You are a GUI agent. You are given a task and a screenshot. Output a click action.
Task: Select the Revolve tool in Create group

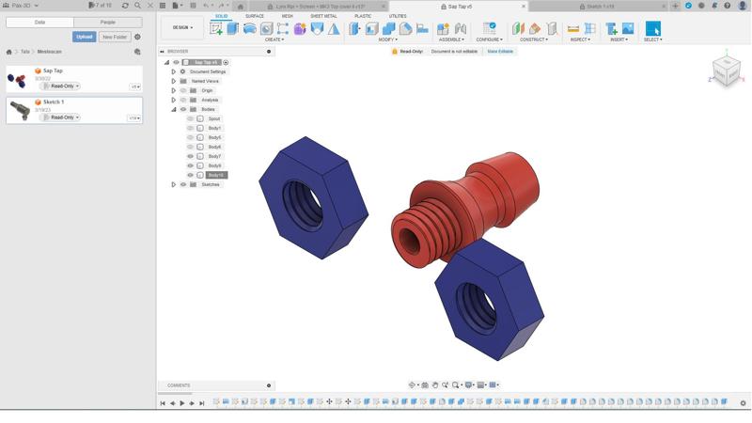tap(249, 29)
